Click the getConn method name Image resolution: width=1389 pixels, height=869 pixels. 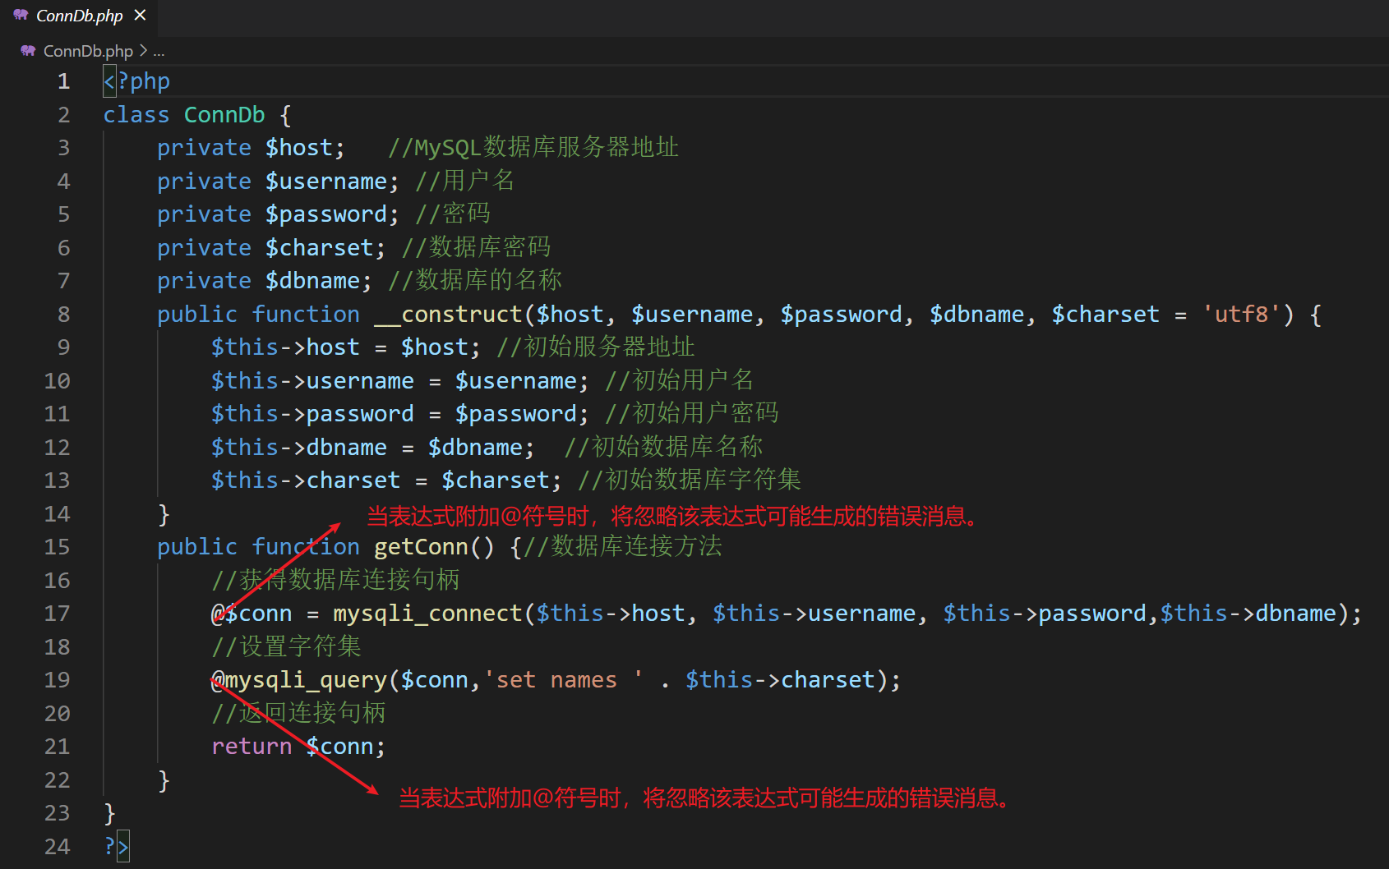click(421, 547)
